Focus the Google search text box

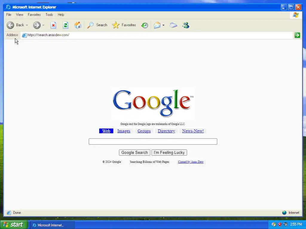point(153,142)
